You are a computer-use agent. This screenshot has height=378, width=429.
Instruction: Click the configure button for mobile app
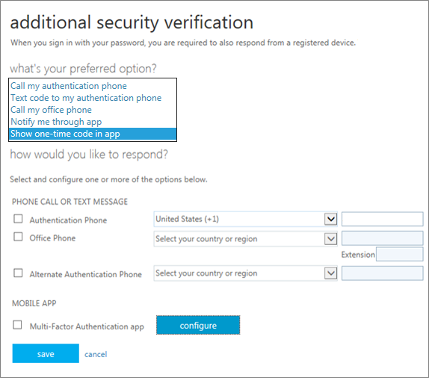198,325
